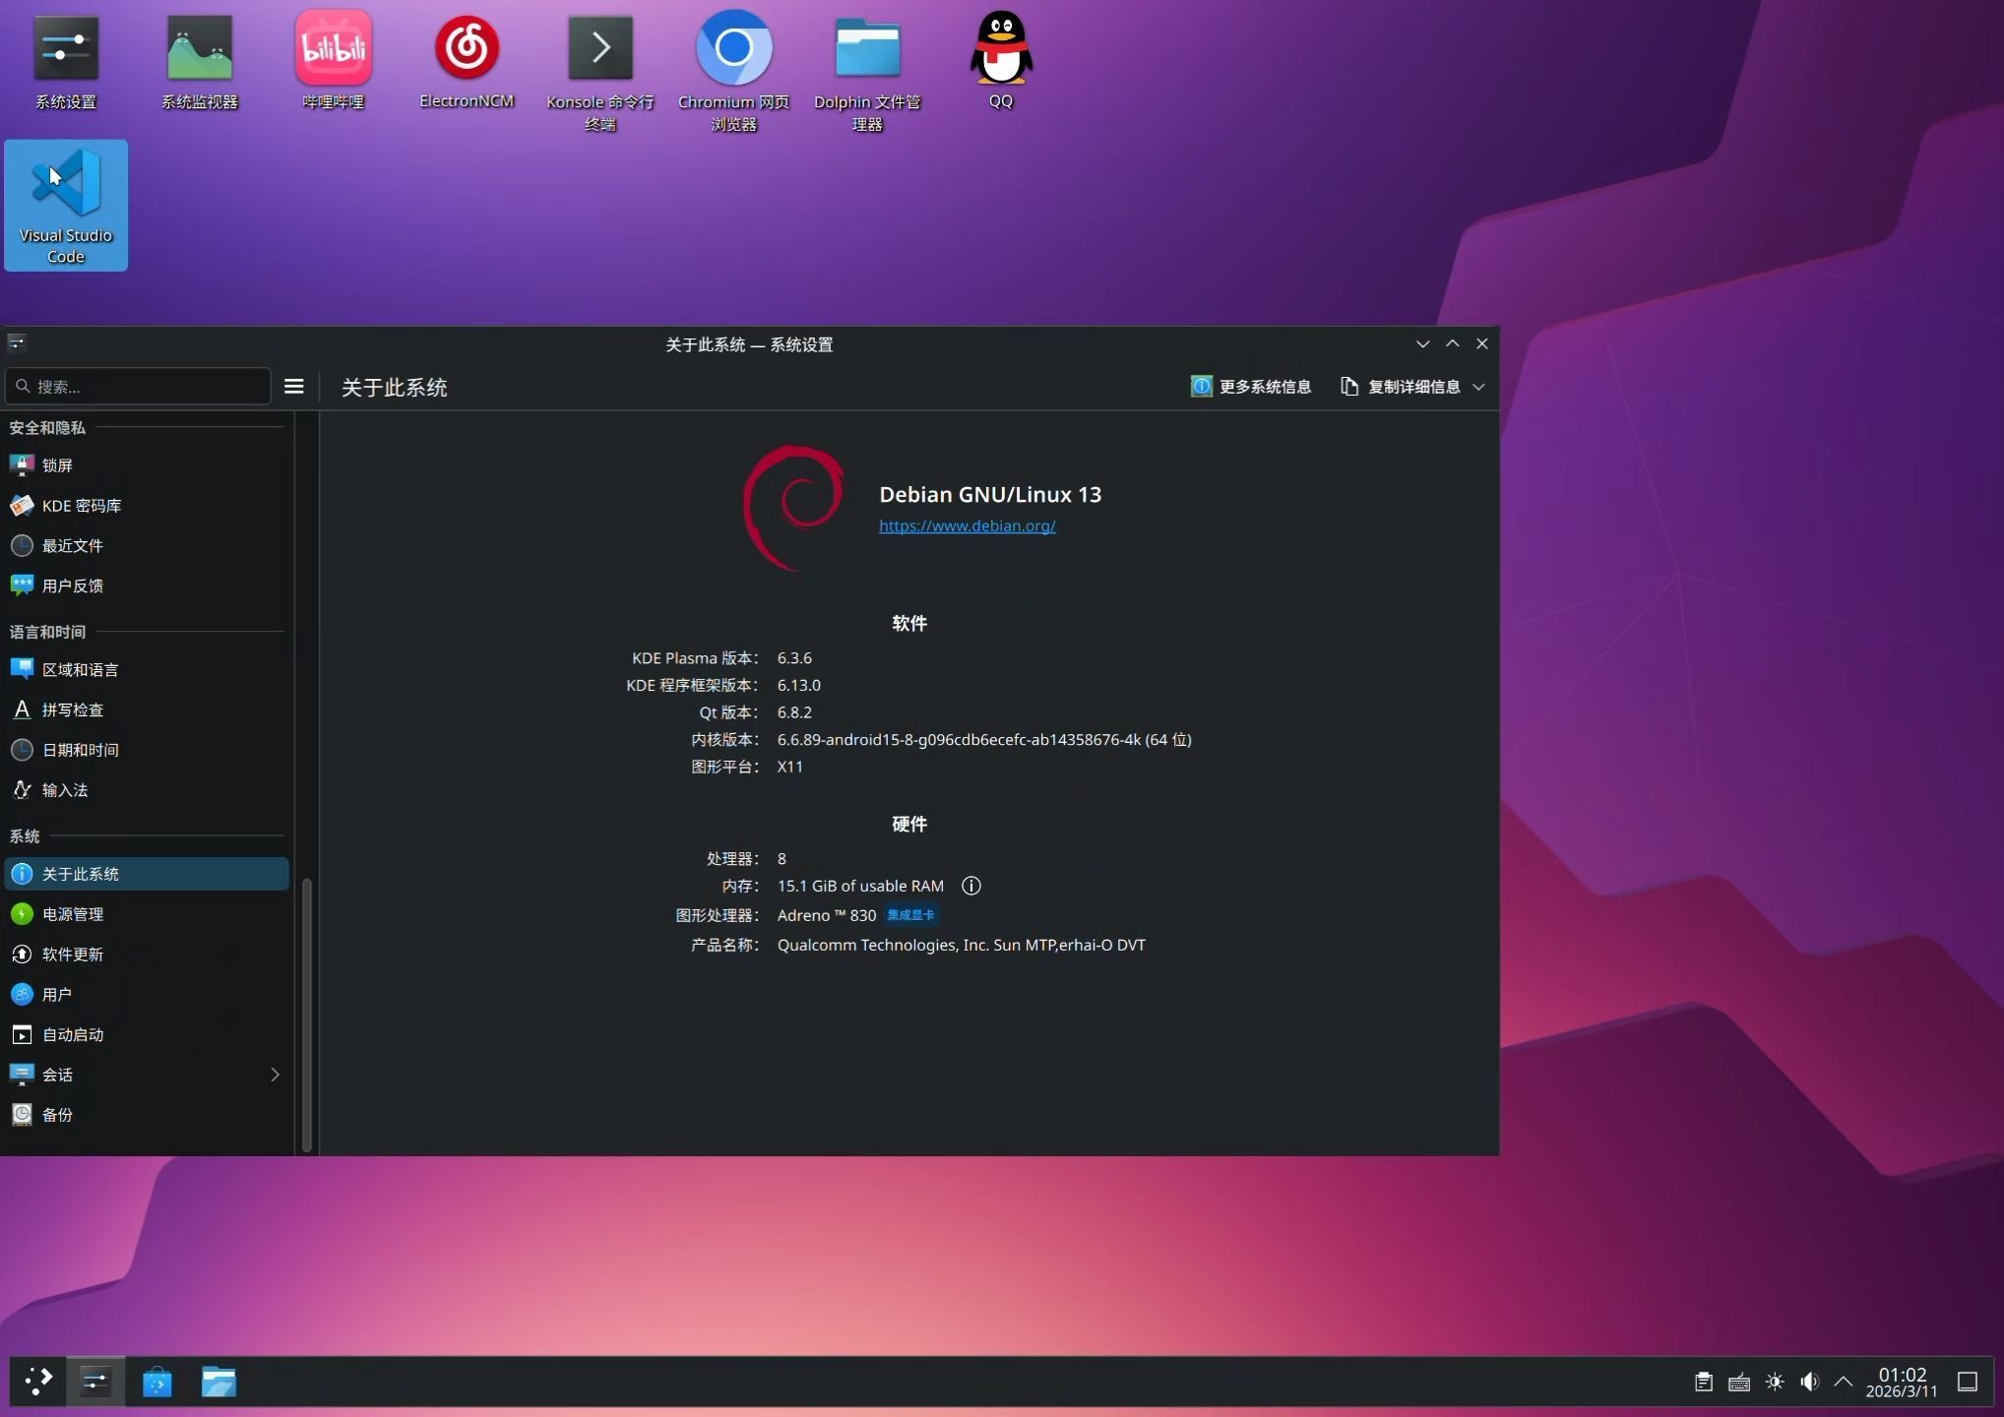The image size is (2004, 1417).
Task: Select the Visual Studio Code desktop icon
Action: click(x=66, y=206)
